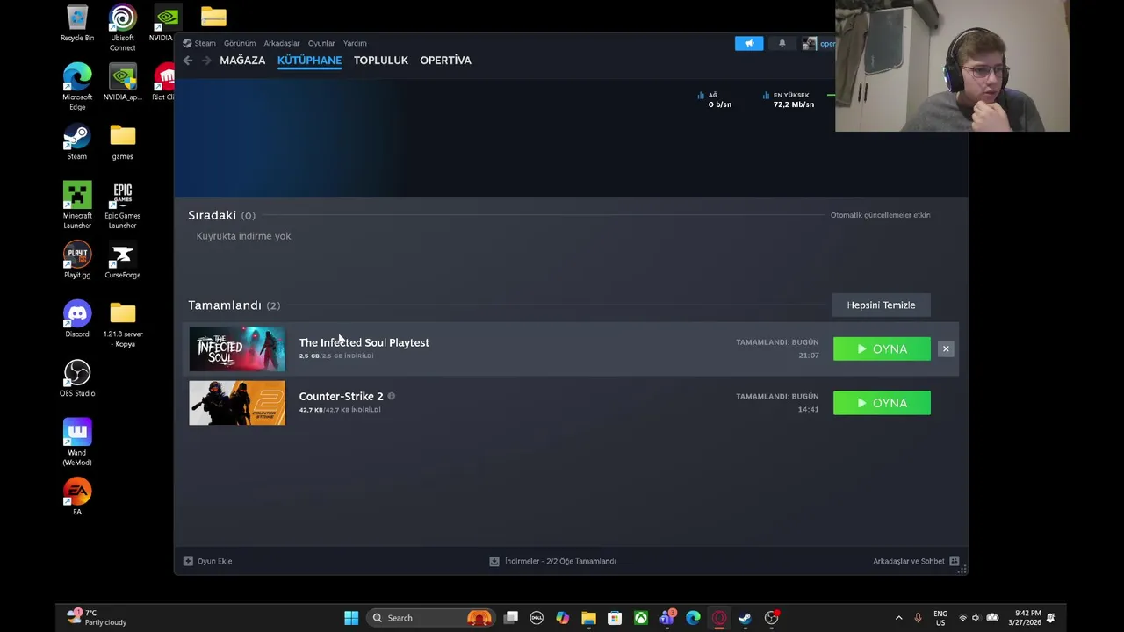Image resolution: width=1124 pixels, height=632 pixels.
Task: Go forward with the Steam forward arrow
Action: (206, 61)
